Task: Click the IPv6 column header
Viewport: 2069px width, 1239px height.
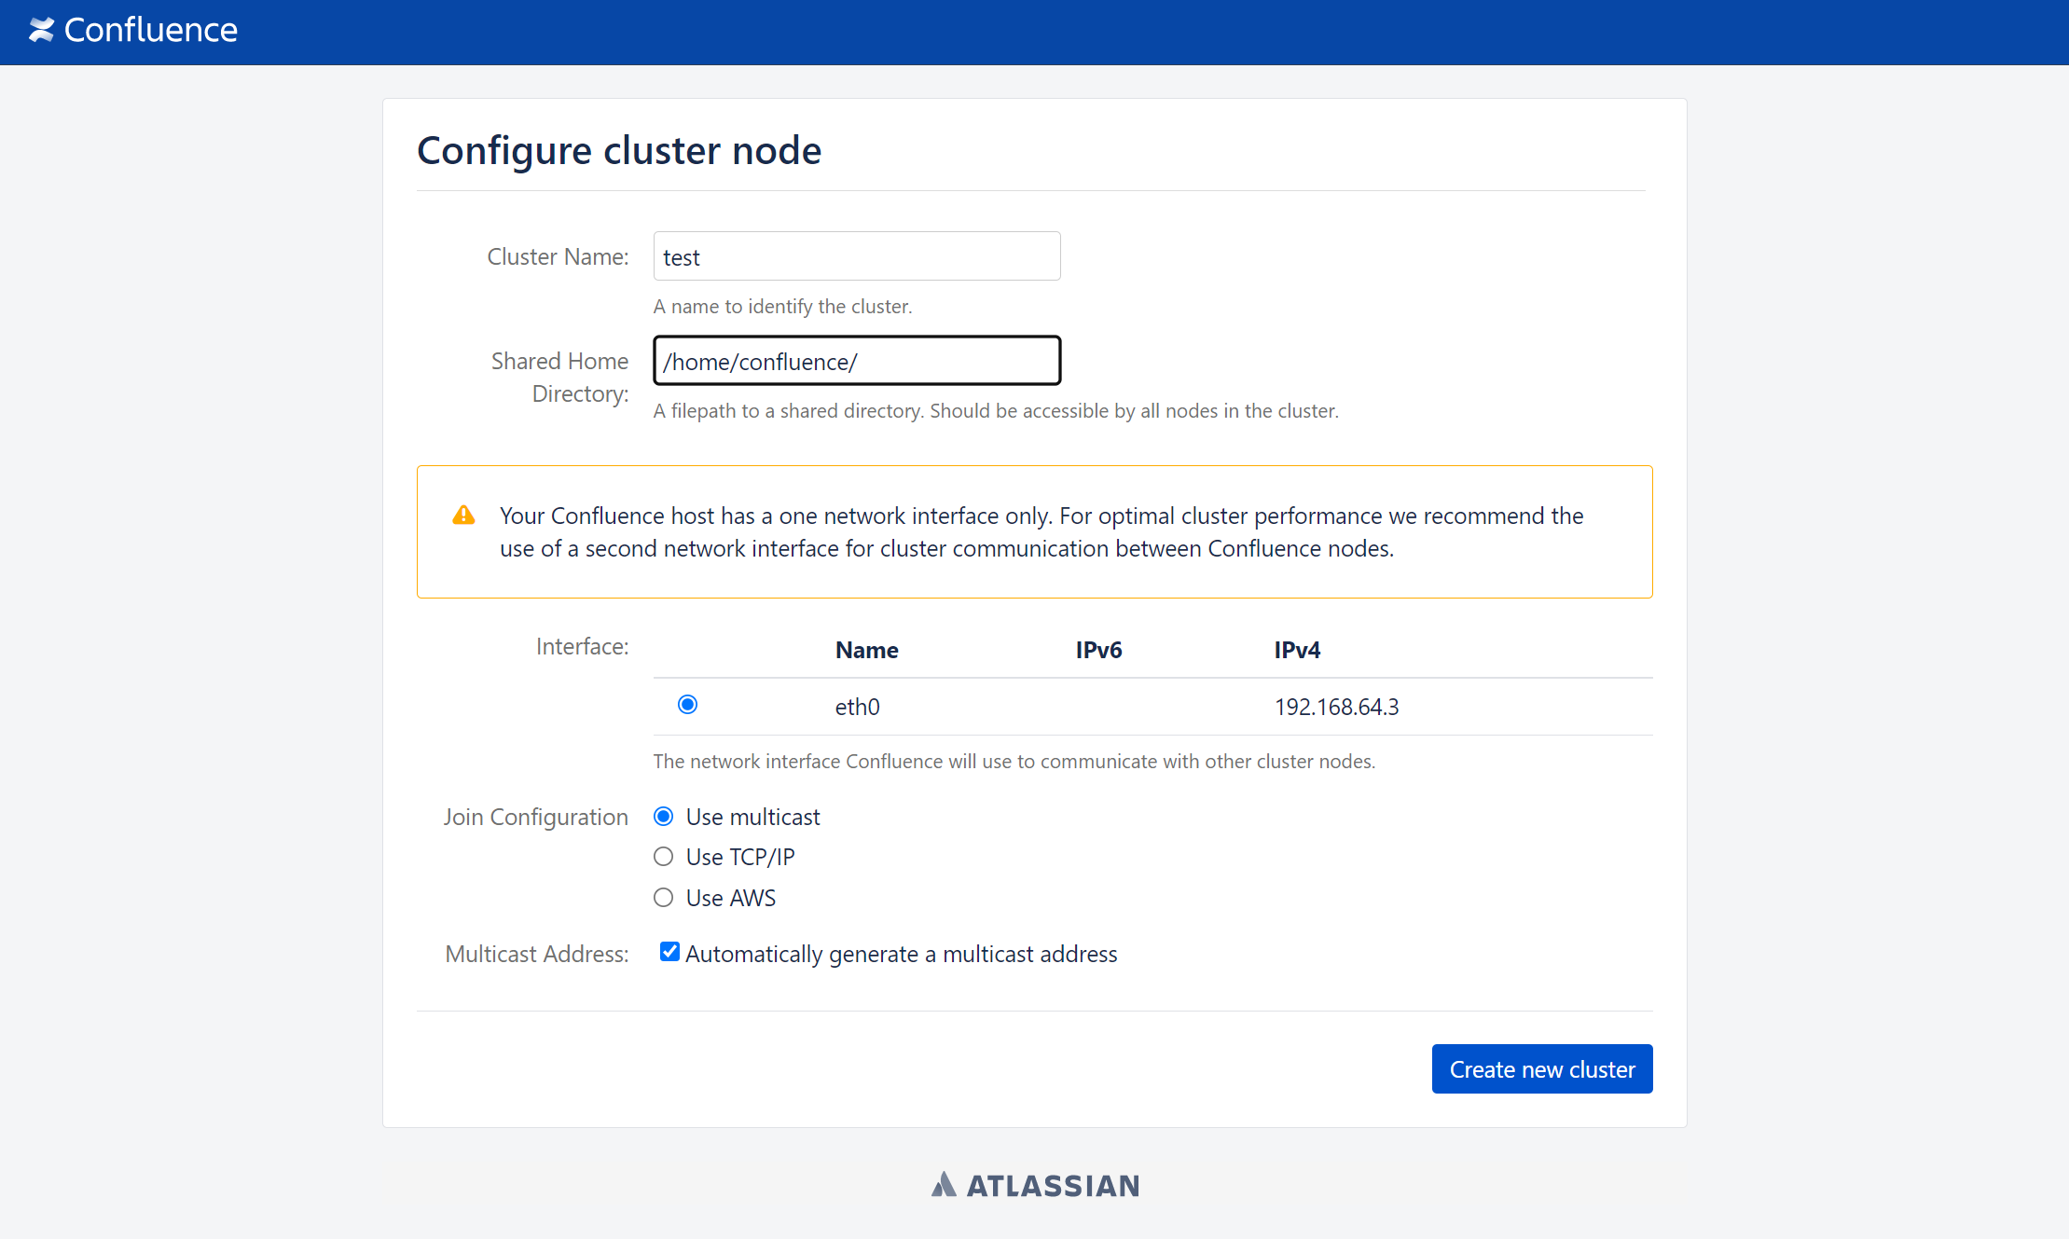Action: (x=1098, y=650)
